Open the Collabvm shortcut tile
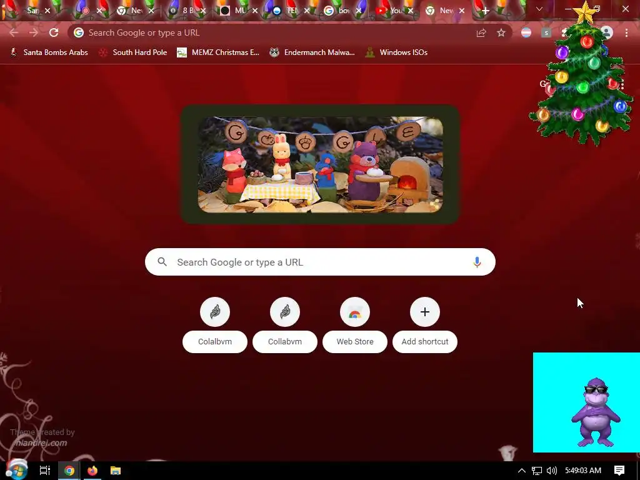This screenshot has height=480, width=640. [x=285, y=324]
